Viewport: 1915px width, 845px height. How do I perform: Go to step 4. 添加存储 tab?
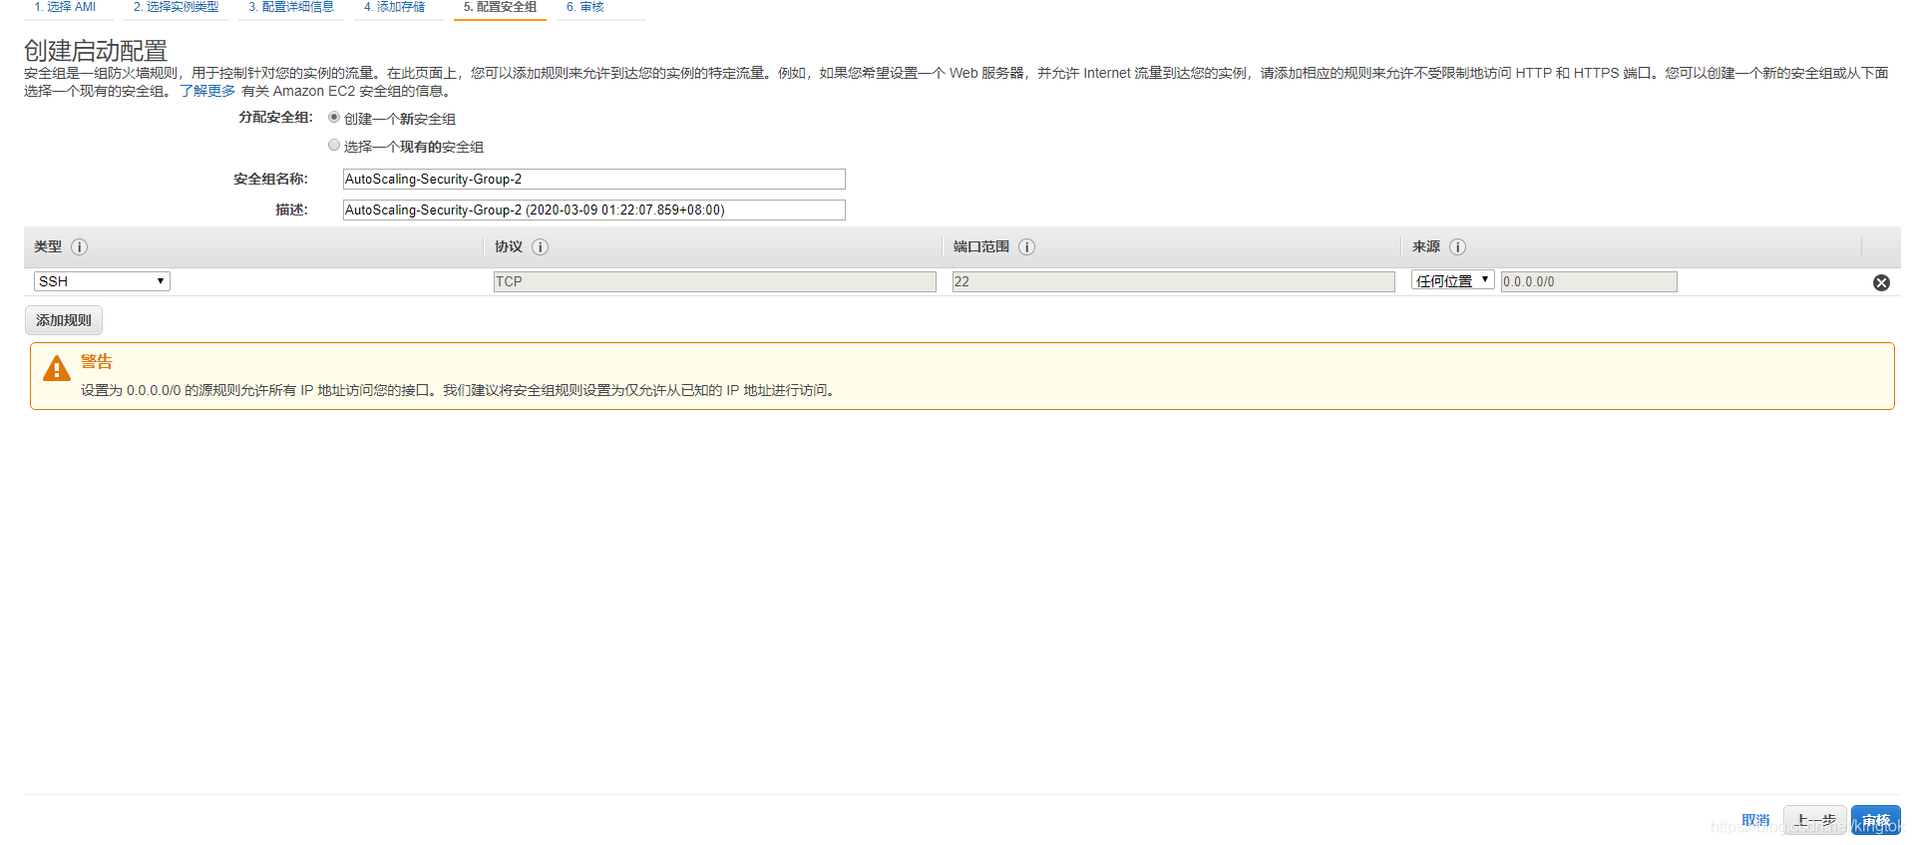click(395, 7)
